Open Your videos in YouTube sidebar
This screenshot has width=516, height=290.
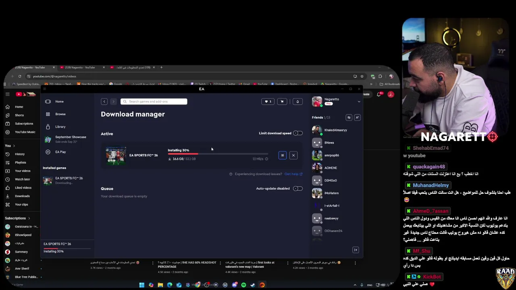pyautogui.click(x=22, y=171)
